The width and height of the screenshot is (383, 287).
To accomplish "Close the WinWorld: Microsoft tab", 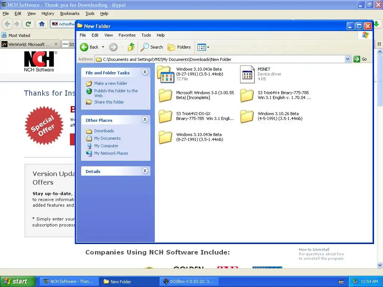I will pyautogui.click(x=56, y=44).
